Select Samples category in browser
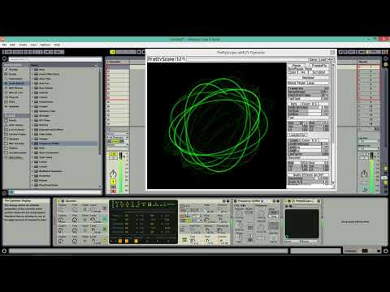Image resolution: width=390 pixels, height=292 pixels. pyautogui.click(x=14, y=106)
